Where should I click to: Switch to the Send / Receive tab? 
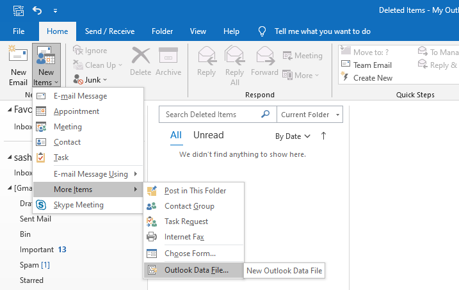click(x=109, y=31)
